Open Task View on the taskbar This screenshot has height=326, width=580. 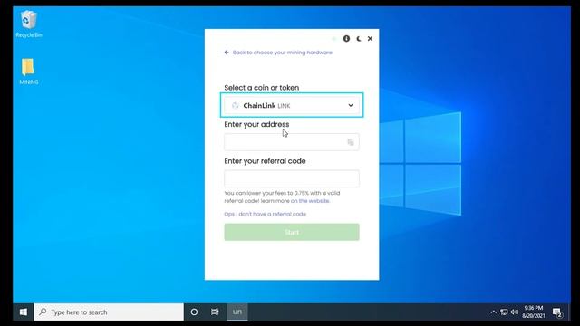(x=215, y=312)
